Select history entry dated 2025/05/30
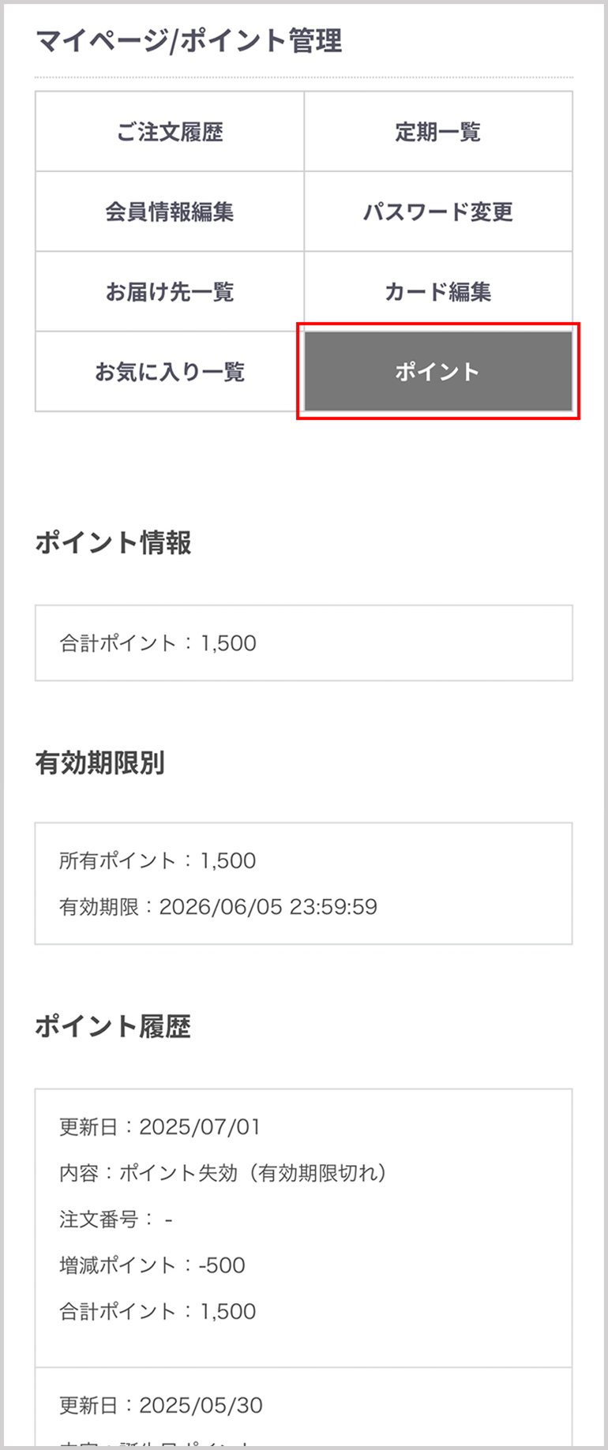The width and height of the screenshot is (608, 1450). coord(161,1405)
